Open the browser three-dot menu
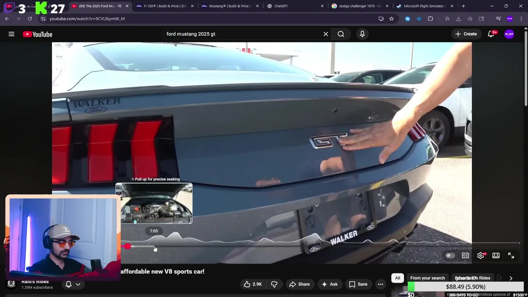This screenshot has height=297, width=528. tap(521, 19)
